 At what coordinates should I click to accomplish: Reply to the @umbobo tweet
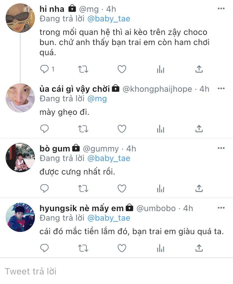[x=44, y=248]
